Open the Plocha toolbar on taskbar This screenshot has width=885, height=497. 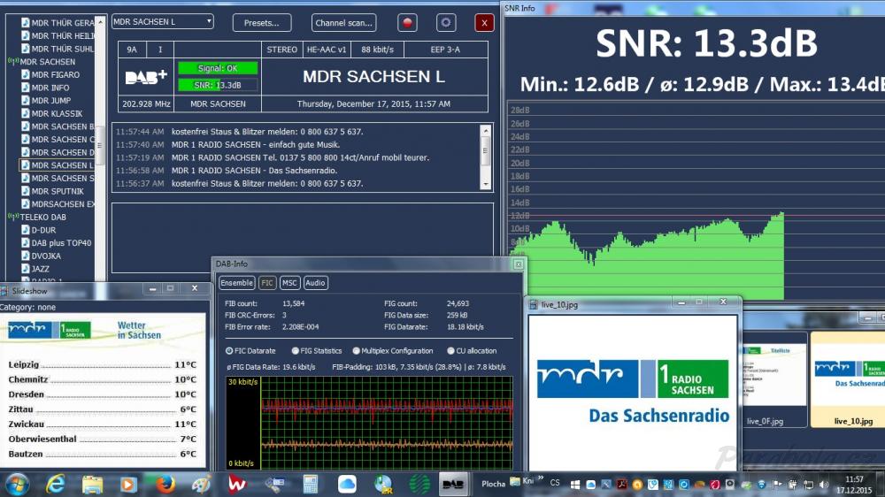pyautogui.click(x=493, y=484)
